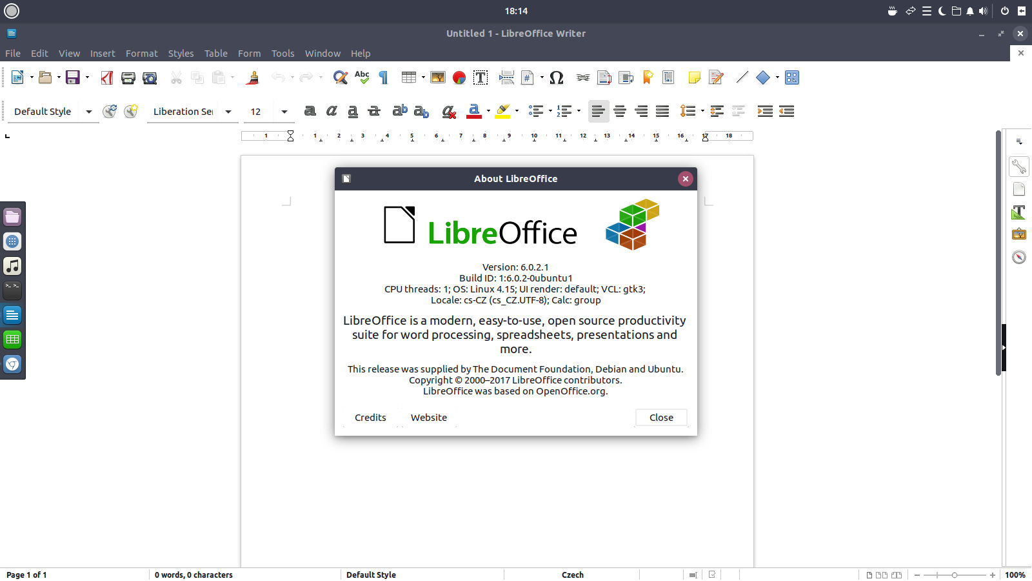Click the Insert Table icon
The image size is (1032, 581).
click(x=409, y=77)
